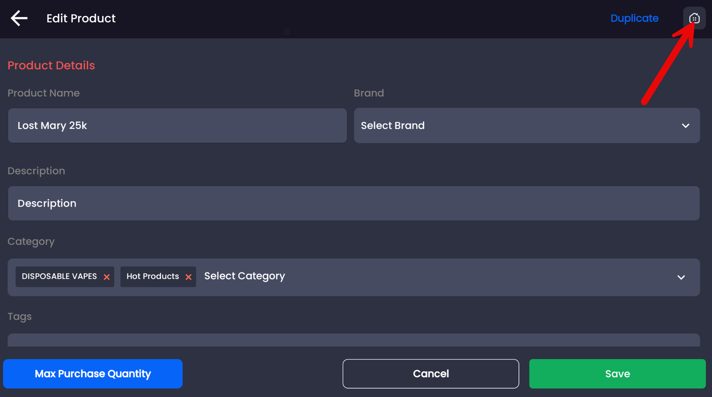Select the Hot Products chip label

coord(152,276)
